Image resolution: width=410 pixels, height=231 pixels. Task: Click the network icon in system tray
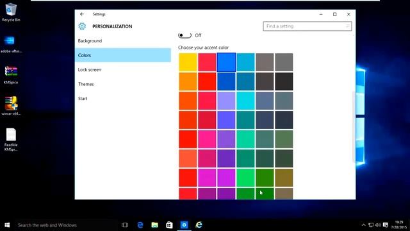click(x=371, y=225)
